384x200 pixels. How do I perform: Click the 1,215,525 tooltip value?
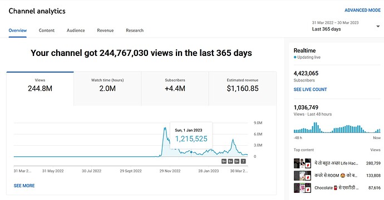[191, 139]
